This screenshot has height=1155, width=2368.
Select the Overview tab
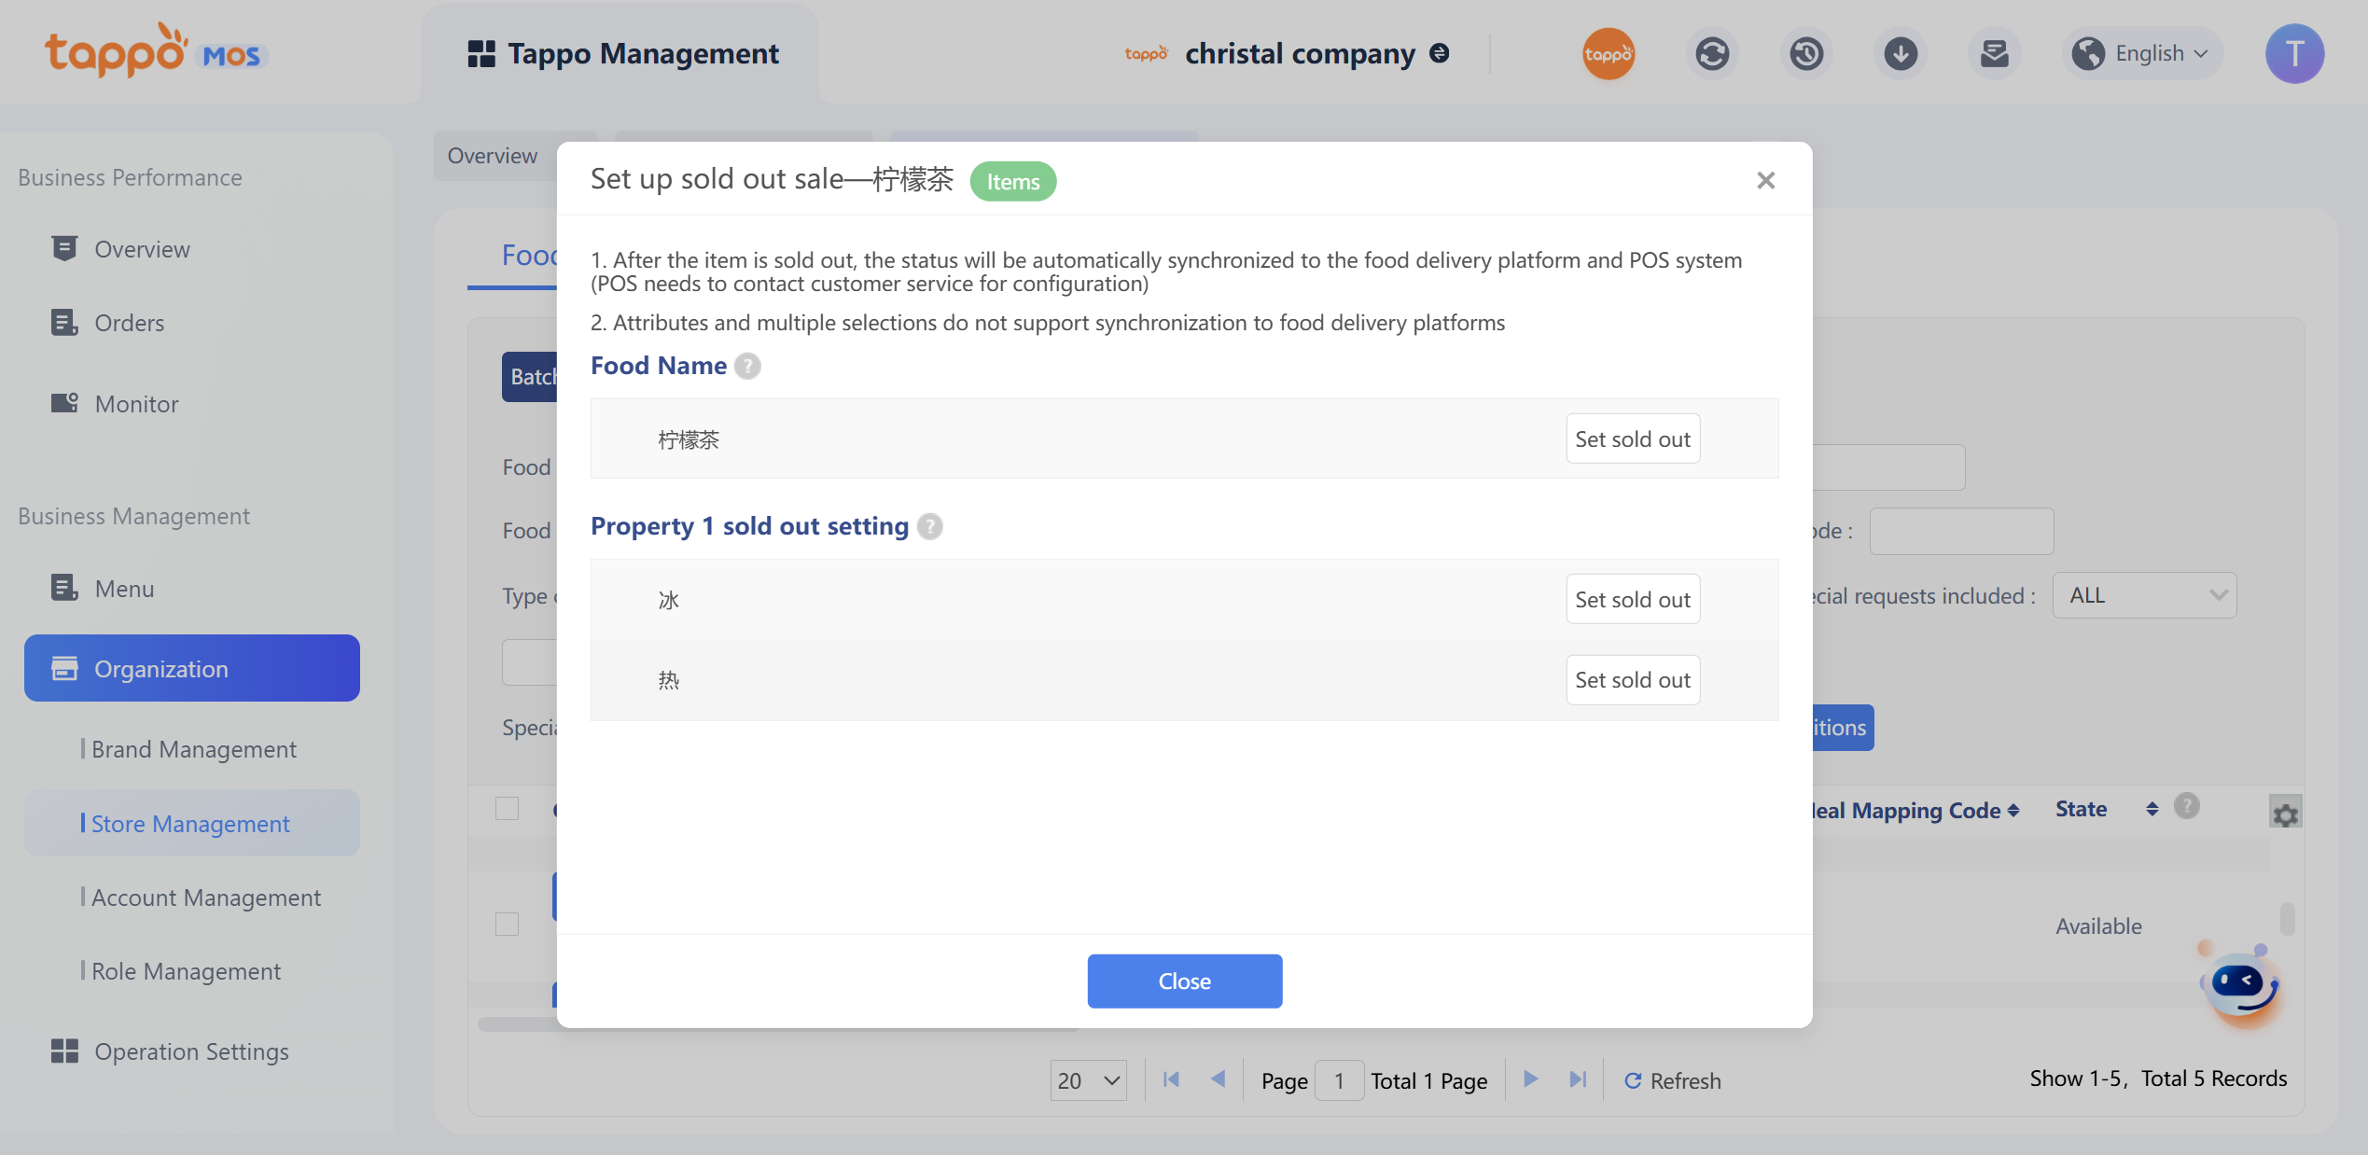coord(493,156)
